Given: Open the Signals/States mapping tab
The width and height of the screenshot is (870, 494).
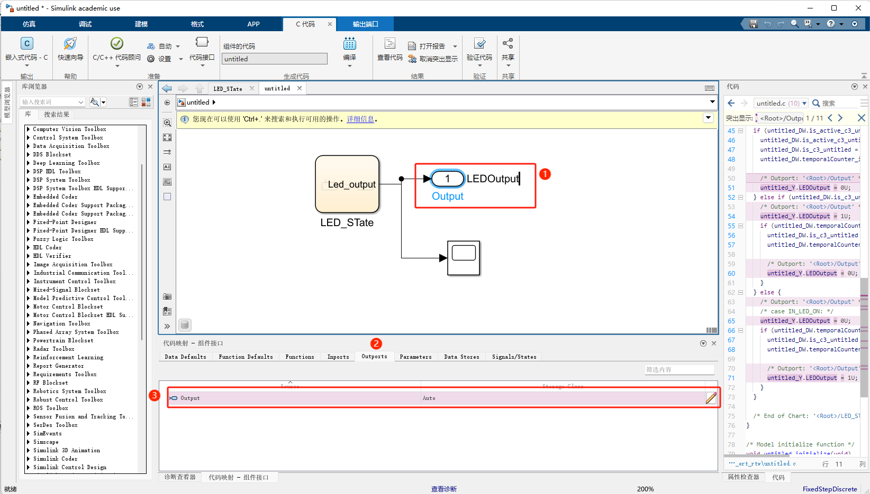Looking at the screenshot, I should [514, 357].
